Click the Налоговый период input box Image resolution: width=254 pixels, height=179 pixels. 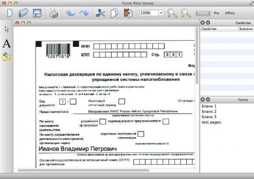coord(121,102)
